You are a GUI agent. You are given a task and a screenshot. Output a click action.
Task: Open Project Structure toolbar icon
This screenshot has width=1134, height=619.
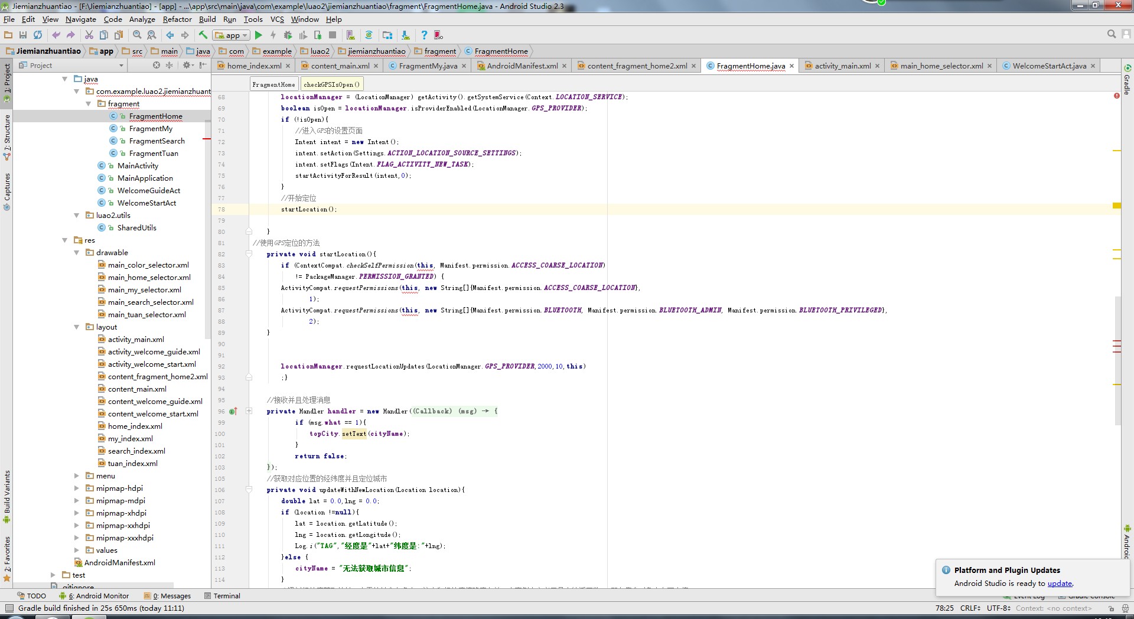(x=387, y=35)
